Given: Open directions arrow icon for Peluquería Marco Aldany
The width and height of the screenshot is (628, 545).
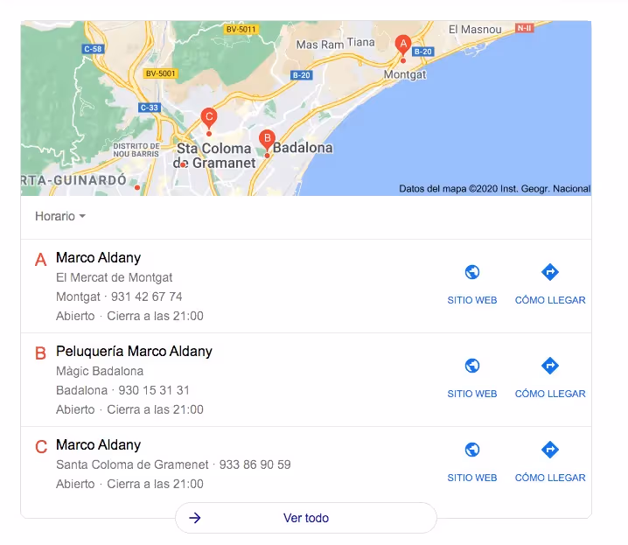Looking at the screenshot, I should pyautogui.click(x=550, y=366).
